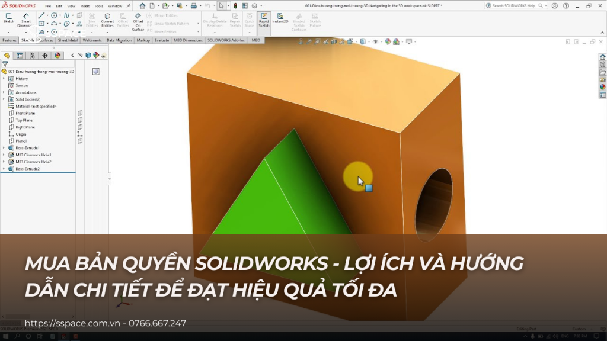The width and height of the screenshot is (607, 341).
Task: Click the Hide/Show Items eye icon
Action: [x=375, y=41]
